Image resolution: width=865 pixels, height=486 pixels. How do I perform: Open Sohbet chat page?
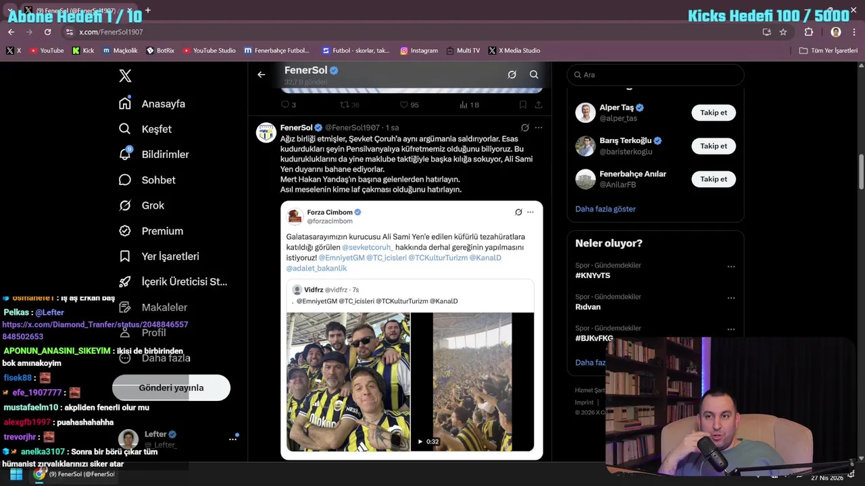(147, 180)
